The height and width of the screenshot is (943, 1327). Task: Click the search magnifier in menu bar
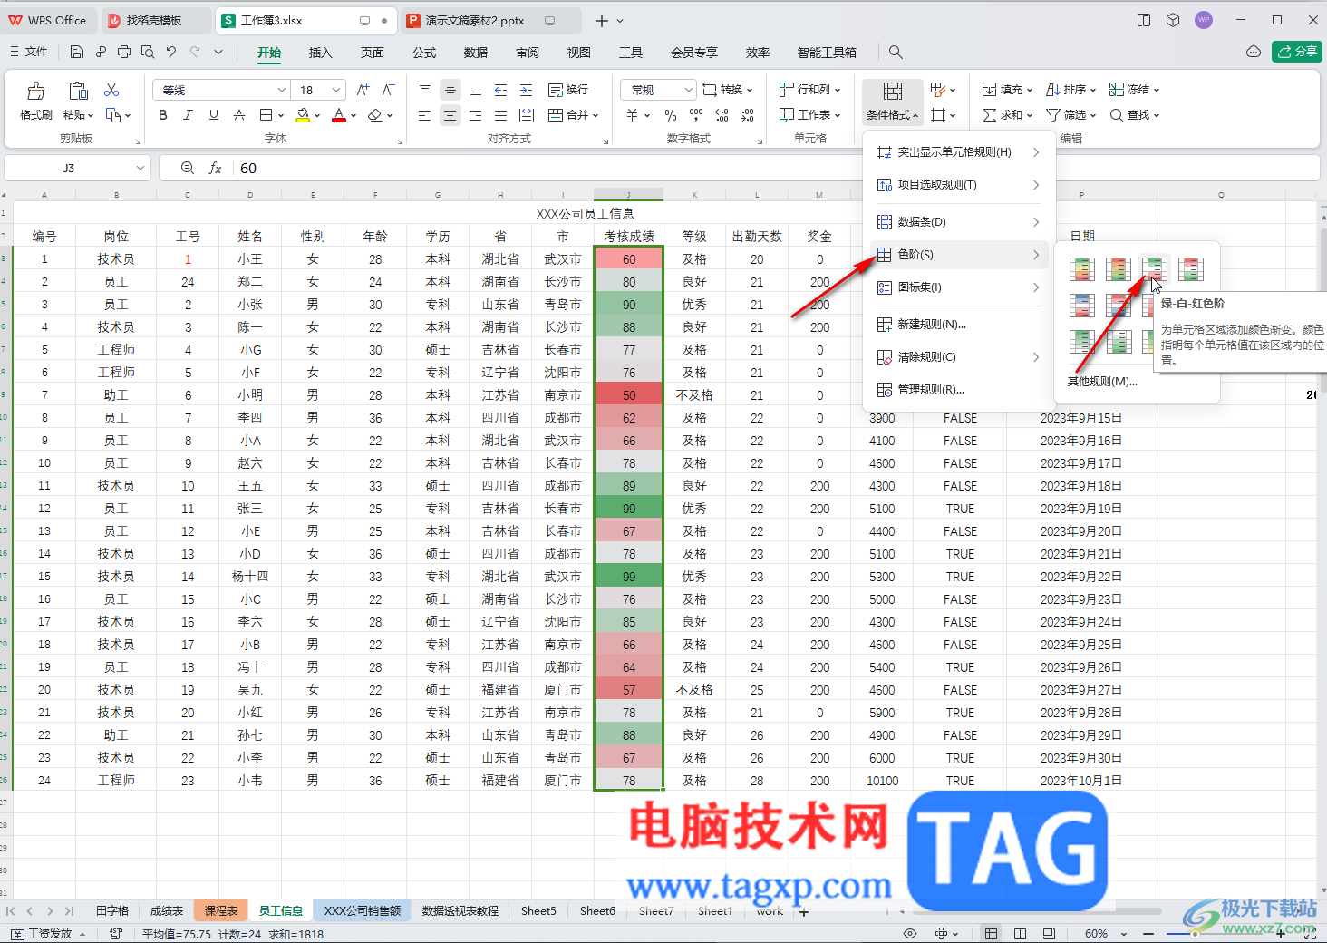[896, 52]
